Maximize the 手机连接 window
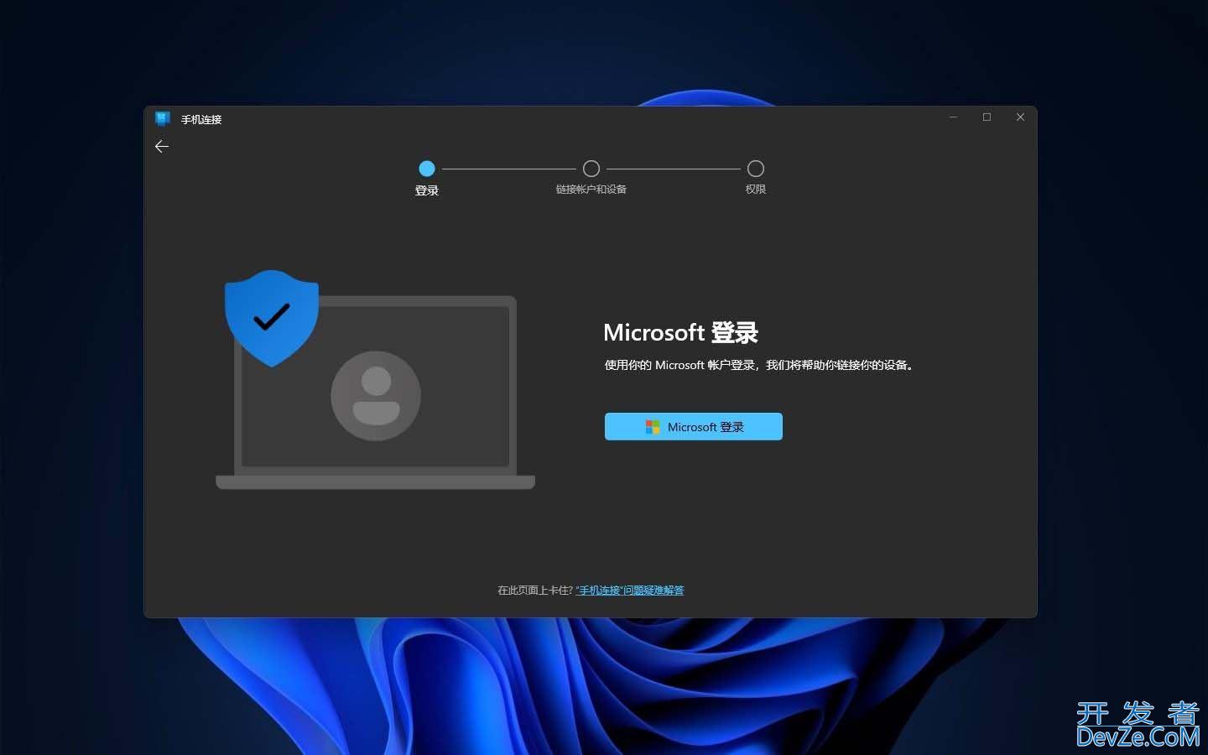Image resolution: width=1208 pixels, height=755 pixels. click(x=987, y=117)
